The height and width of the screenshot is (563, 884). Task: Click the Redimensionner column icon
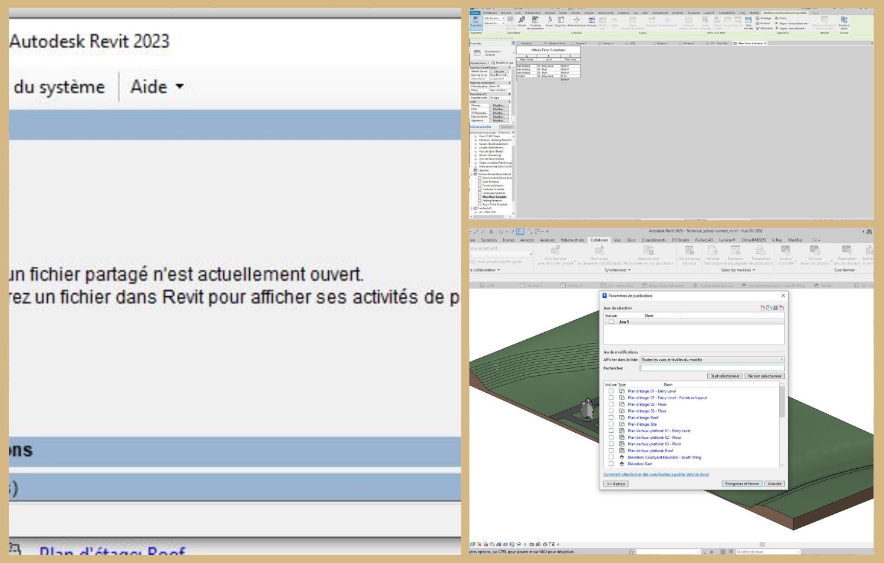tap(576, 21)
